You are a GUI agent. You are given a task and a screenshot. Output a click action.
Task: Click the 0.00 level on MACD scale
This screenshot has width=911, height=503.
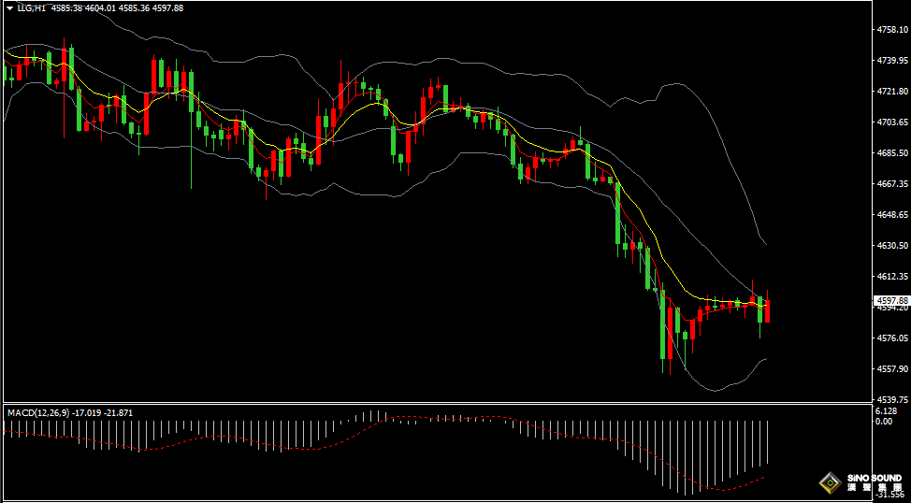(x=884, y=422)
